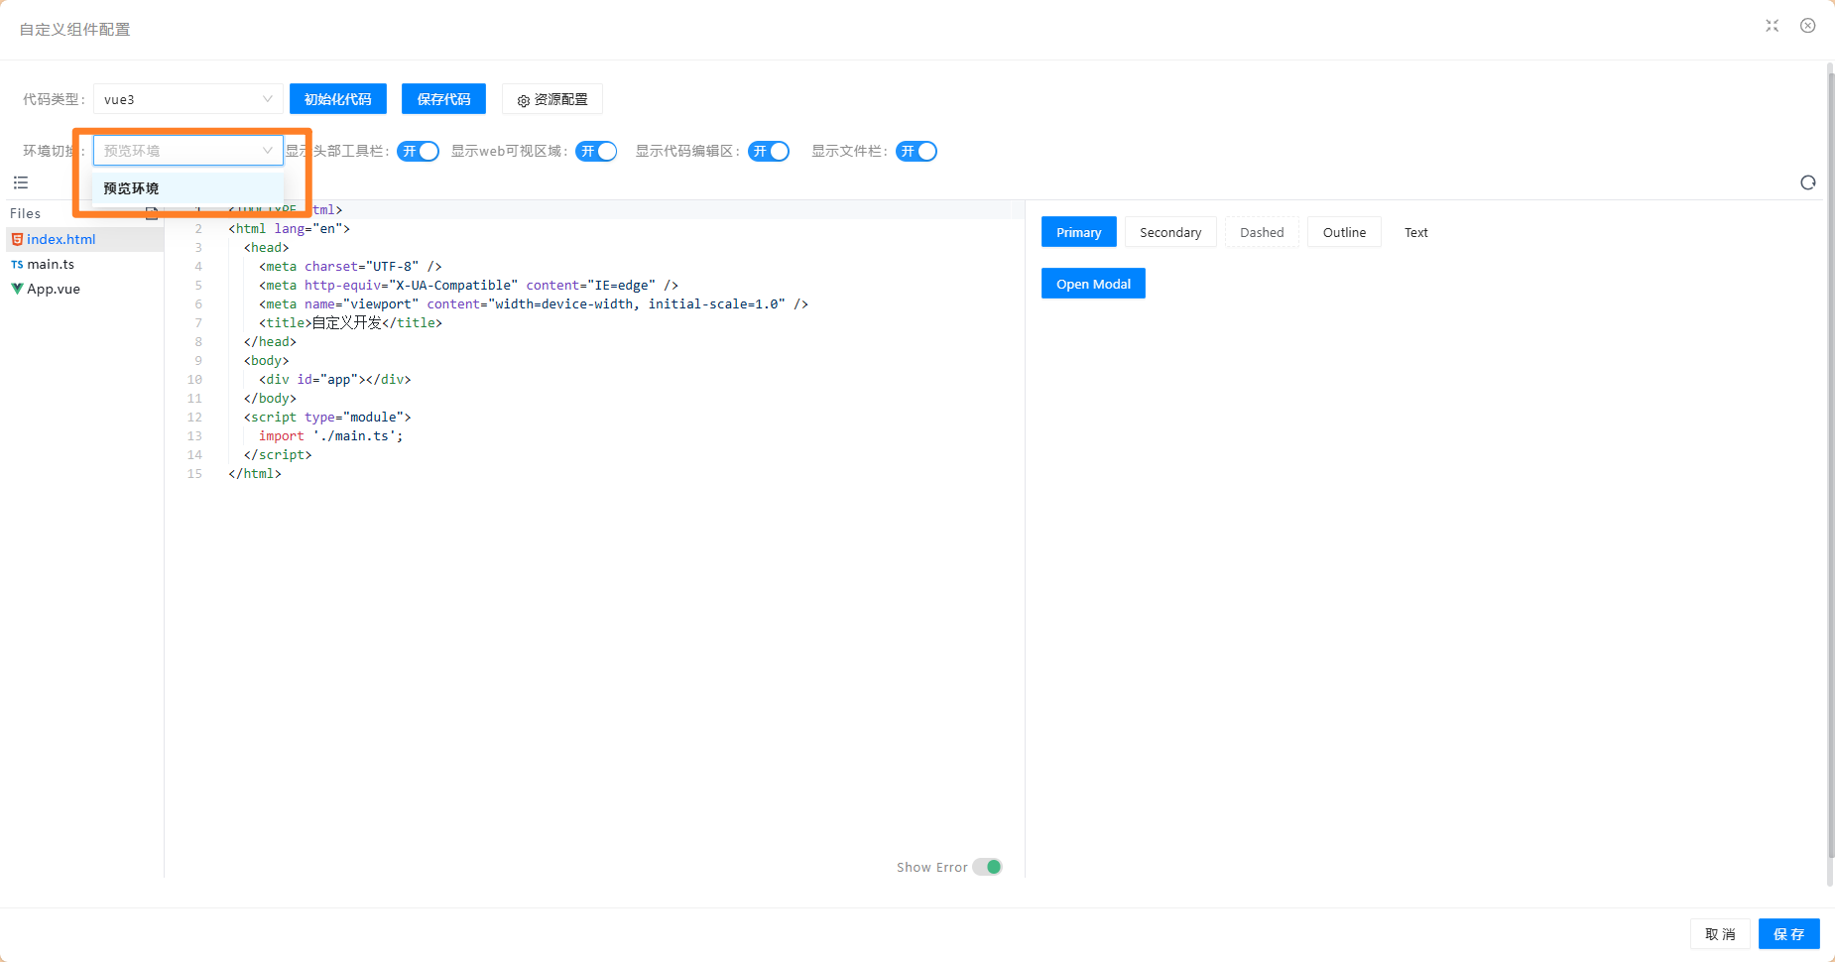Click the refresh preview icon
The width and height of the screenshot is (1835, 962).
click(x=1808, y=182)
